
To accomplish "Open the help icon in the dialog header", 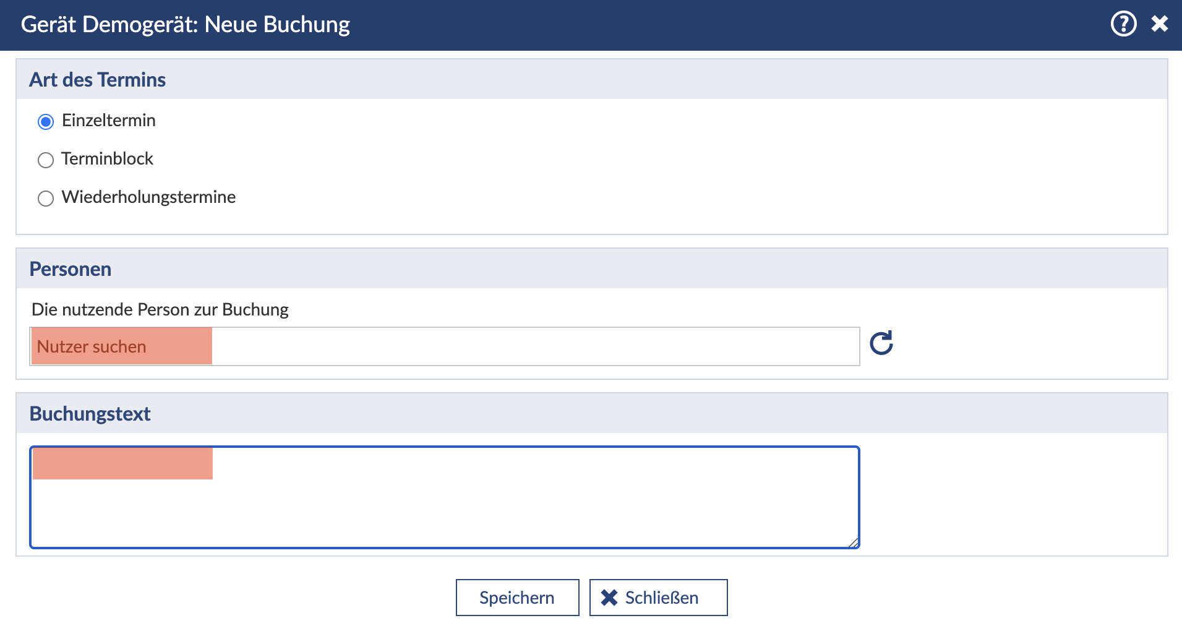I will (1123, 24).
